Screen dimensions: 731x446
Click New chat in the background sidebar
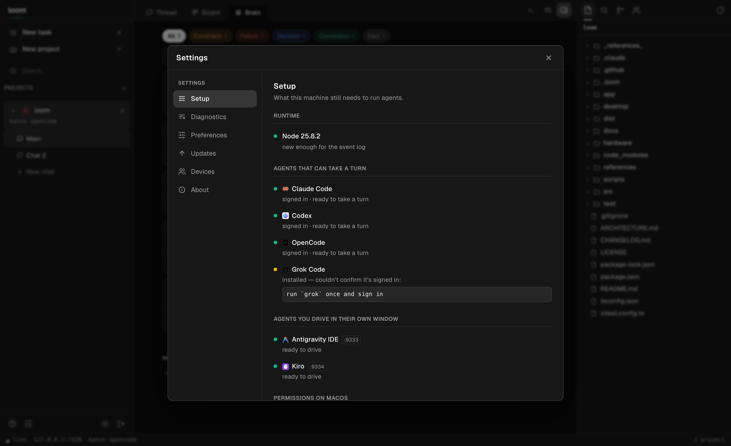click(x=36, y=172)
